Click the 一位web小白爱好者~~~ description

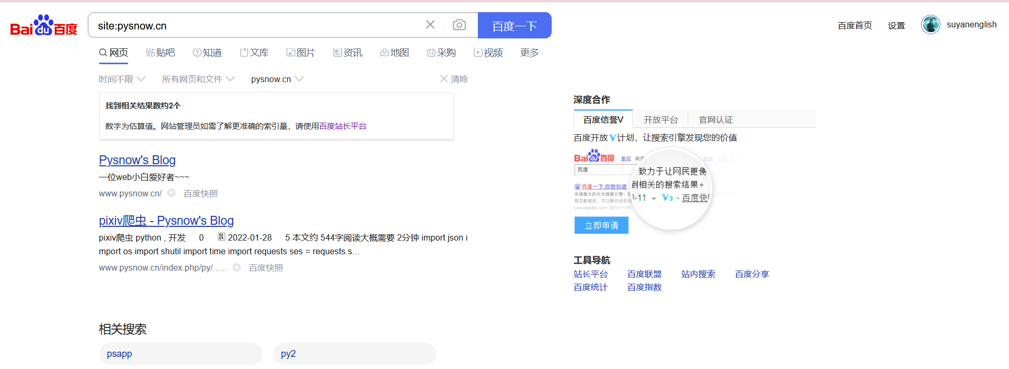(144, 177)
